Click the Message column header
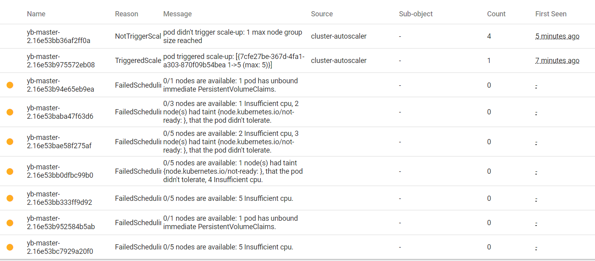The image size is (595, 261). click(178, 14)
